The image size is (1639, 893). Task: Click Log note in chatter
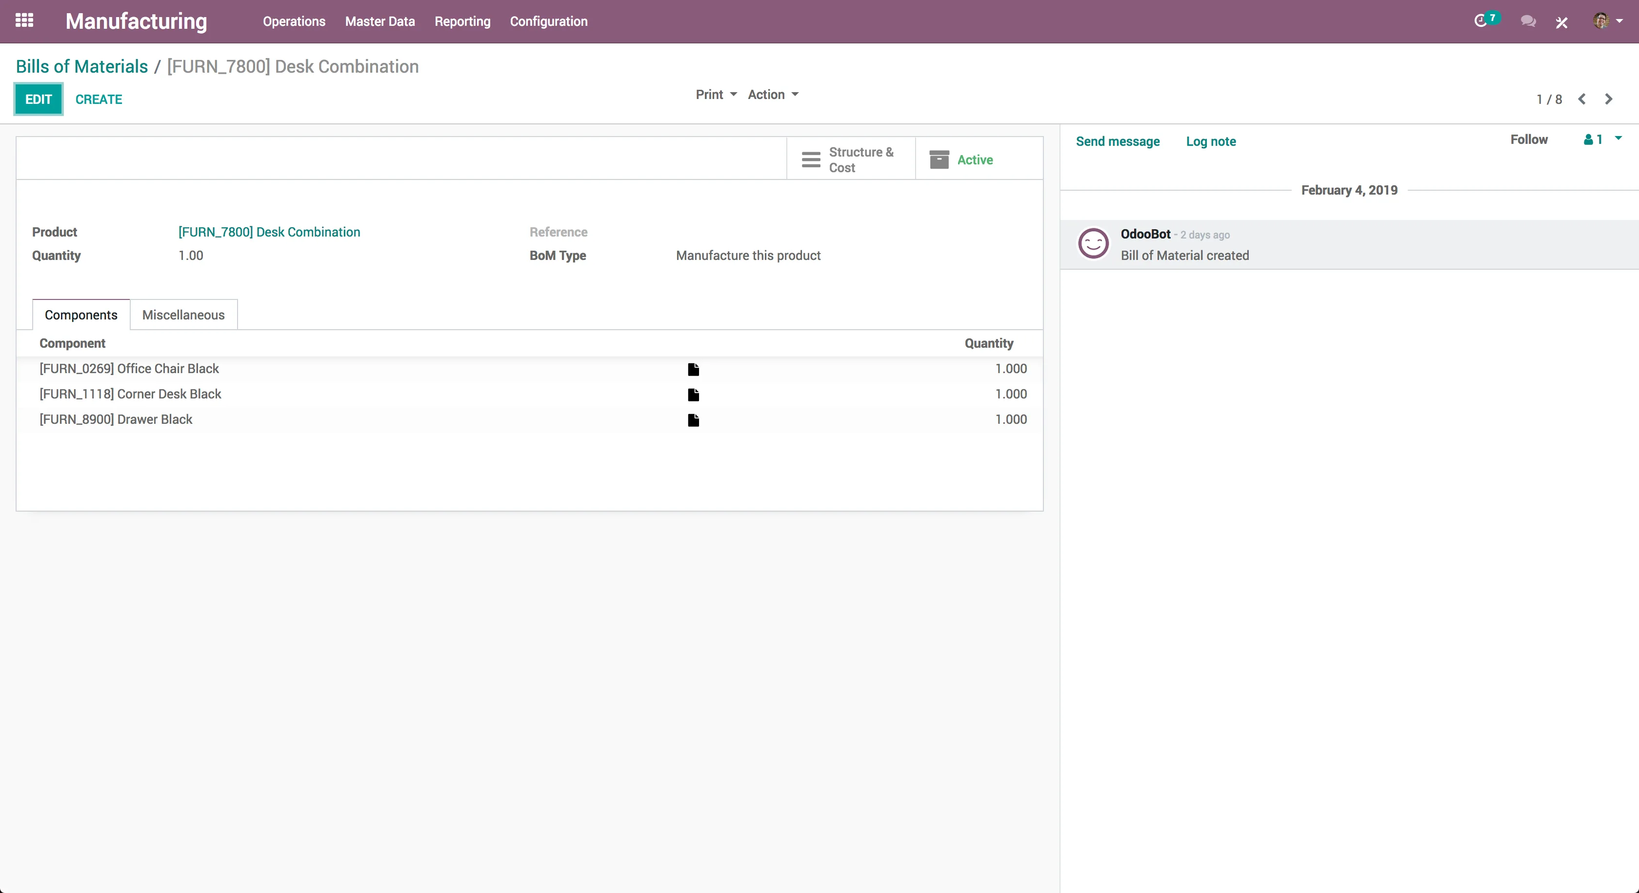click(x=1211, y=141)
